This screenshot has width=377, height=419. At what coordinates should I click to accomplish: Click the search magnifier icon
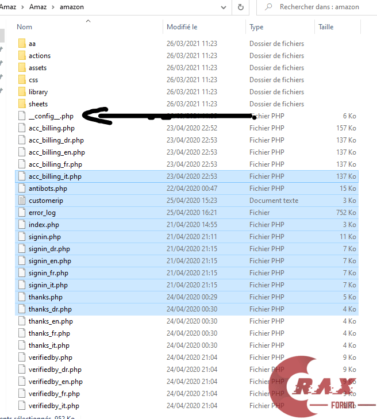click(x=268, y=7)
